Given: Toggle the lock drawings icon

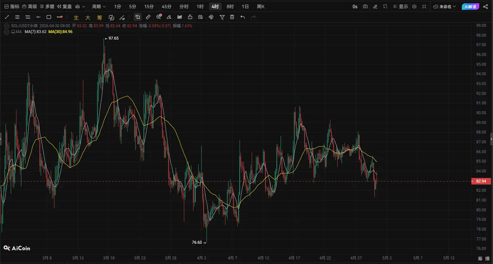Looking at the screenshot, I should click(190, 17).
